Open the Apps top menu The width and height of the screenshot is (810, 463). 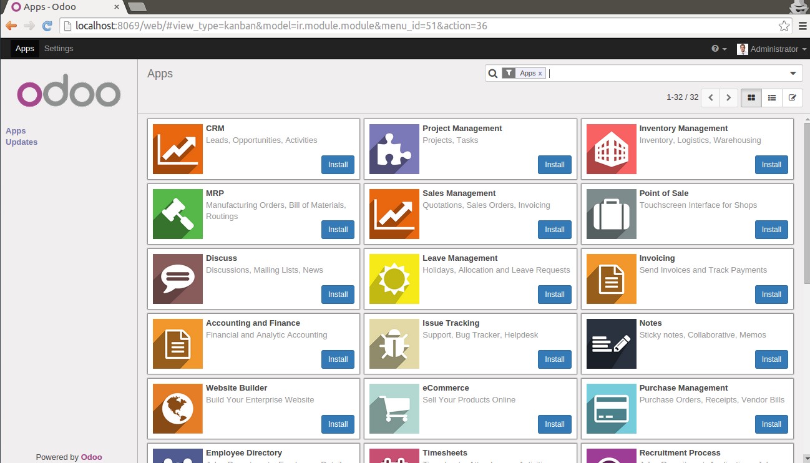click(x=25, y=49)
